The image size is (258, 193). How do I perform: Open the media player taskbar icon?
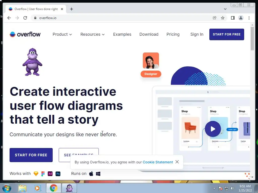[37, 188]
